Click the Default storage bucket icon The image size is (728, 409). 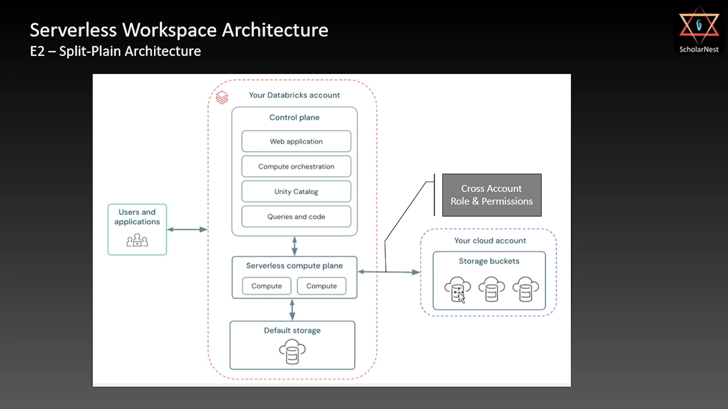pyautogui.click(x=292, y=351)
